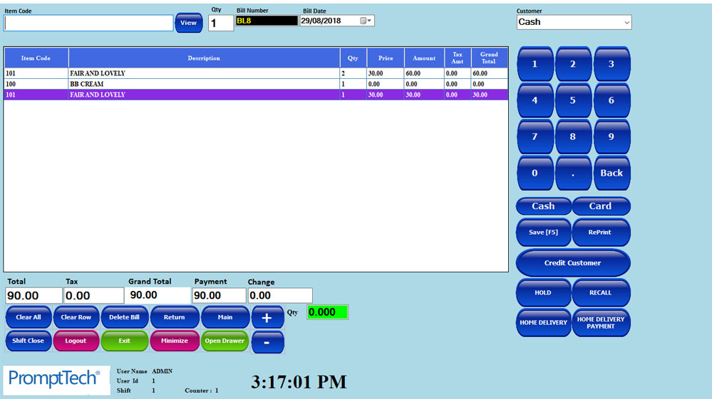Open the Bill Date calendar picker

[366, 21]
